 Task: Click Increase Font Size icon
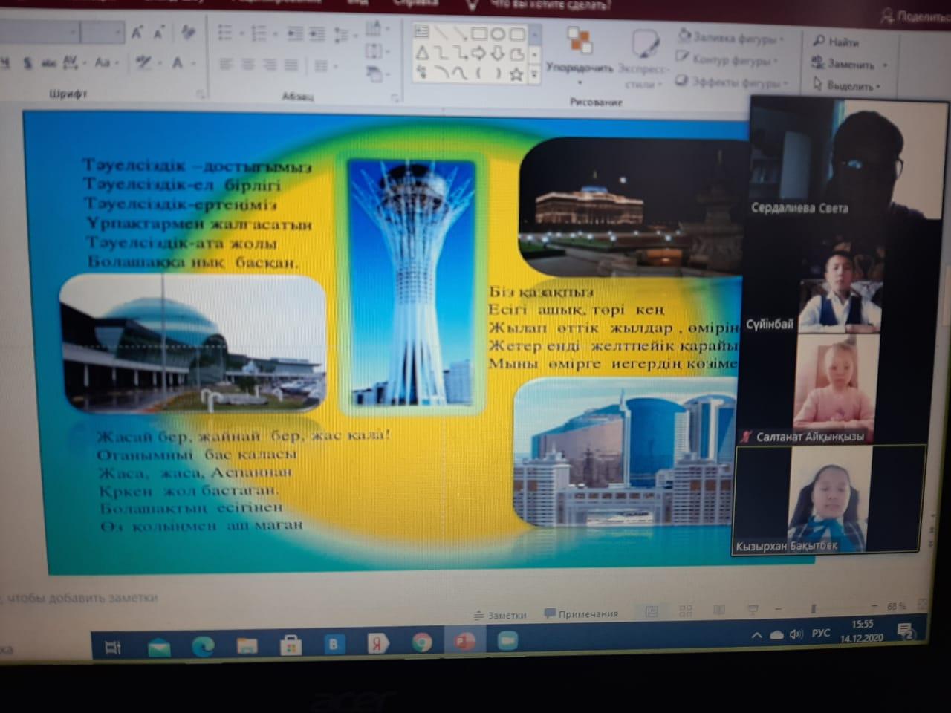[137, 32]
